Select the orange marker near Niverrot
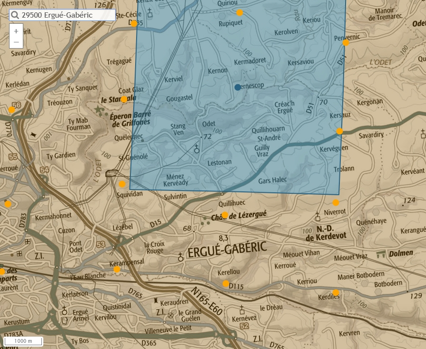Viewport: 426px width, 349px height. click(x=336, y=202)
